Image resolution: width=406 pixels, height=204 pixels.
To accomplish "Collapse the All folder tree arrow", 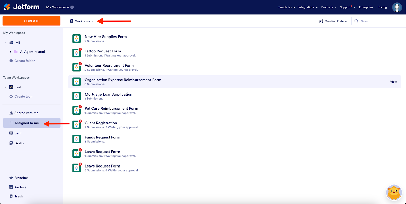I will pos(6,43).
